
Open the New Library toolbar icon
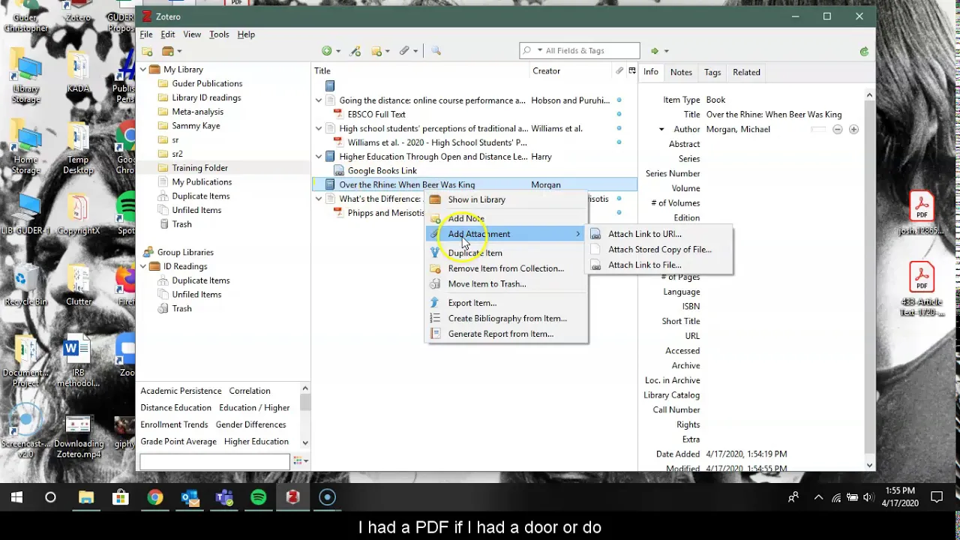168,51
